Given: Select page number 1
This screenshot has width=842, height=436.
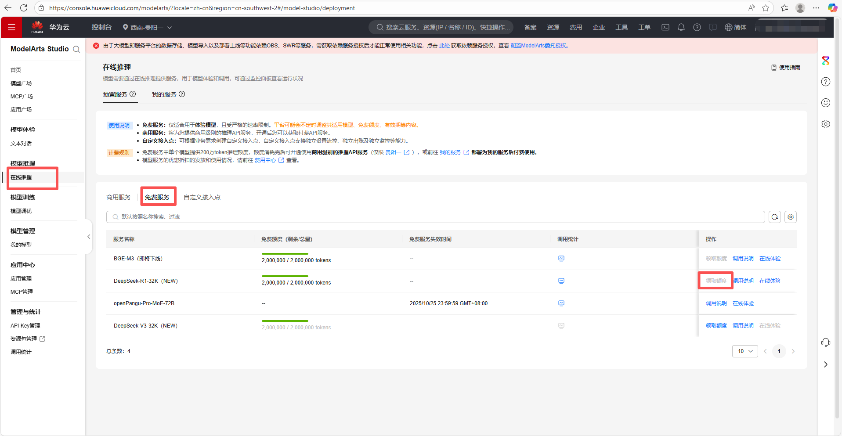Looking at the screenshot, I should tap(779, 351).
